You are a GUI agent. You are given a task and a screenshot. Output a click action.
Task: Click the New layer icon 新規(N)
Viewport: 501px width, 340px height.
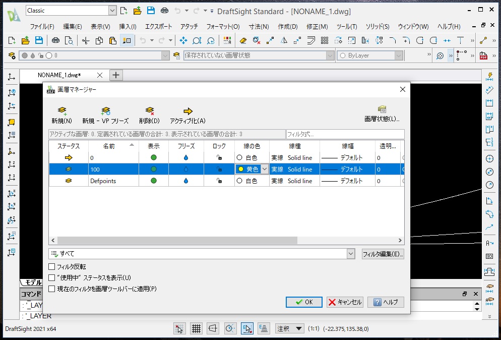62,111
